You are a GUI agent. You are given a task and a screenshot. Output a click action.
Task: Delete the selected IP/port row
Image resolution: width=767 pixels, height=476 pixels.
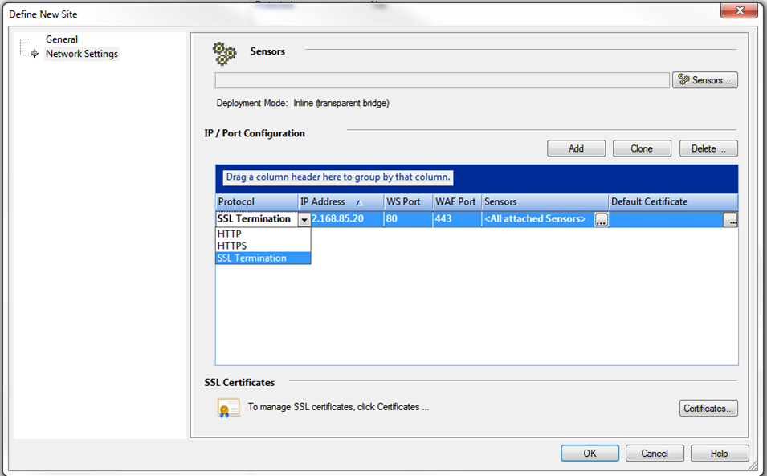708,148
